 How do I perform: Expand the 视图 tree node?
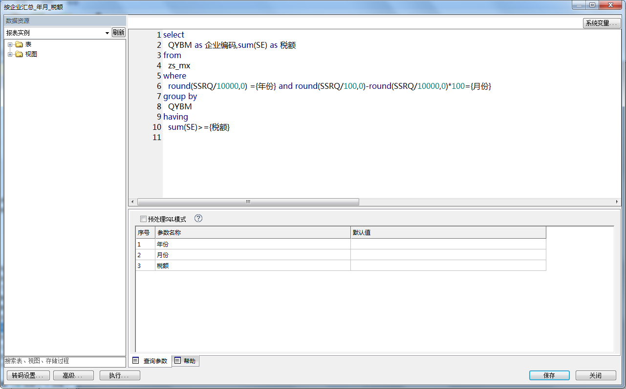tap(10, 54)
